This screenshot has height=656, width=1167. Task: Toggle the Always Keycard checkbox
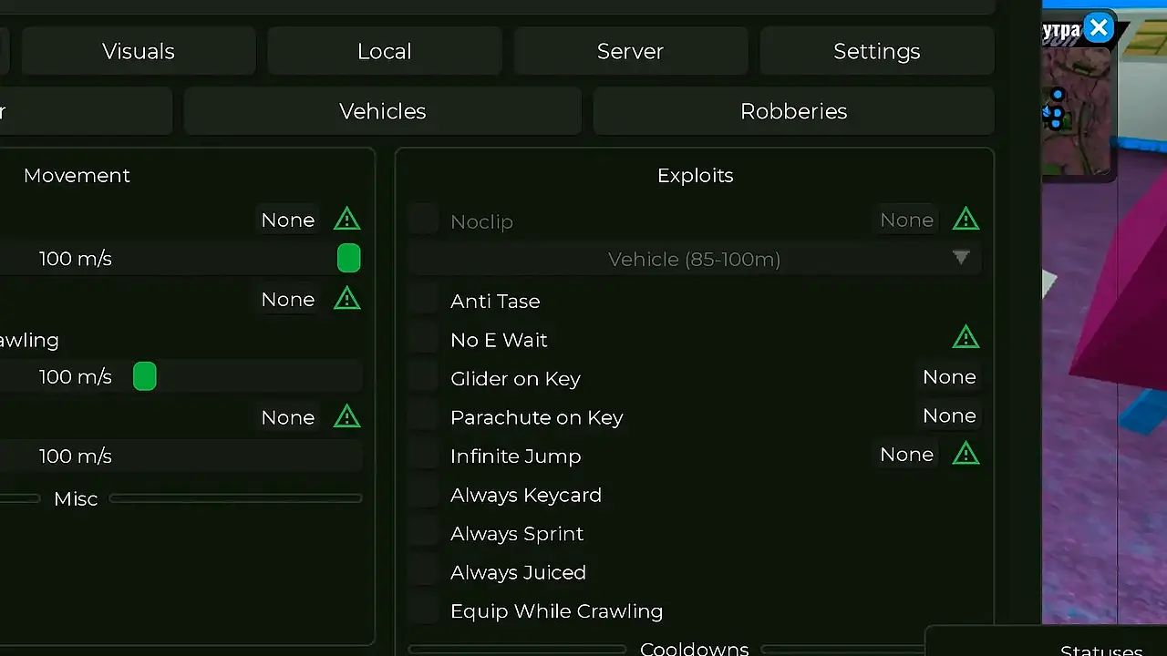[x=424, y=495]
